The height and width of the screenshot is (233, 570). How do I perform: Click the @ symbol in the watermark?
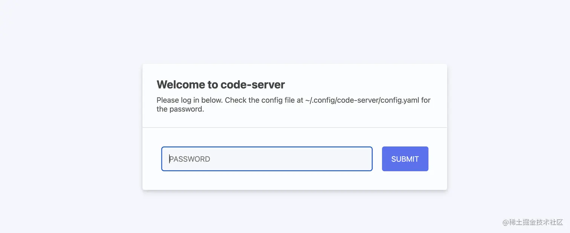coord(506,222)
